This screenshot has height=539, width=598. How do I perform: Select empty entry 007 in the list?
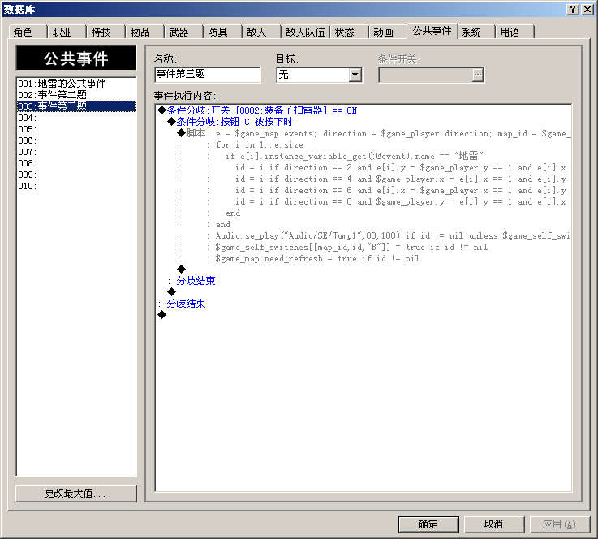point(76,152)
